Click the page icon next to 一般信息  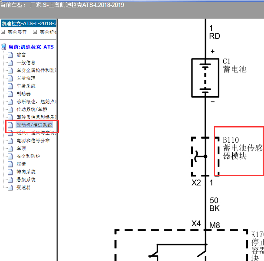pos(10,62)
